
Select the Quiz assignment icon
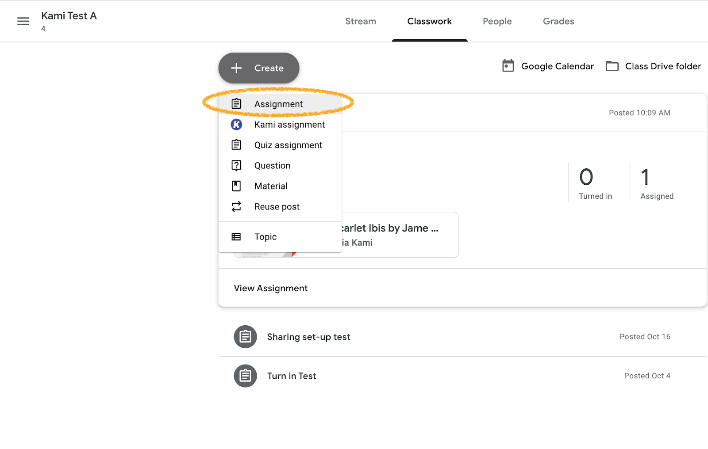coord(236,145)
